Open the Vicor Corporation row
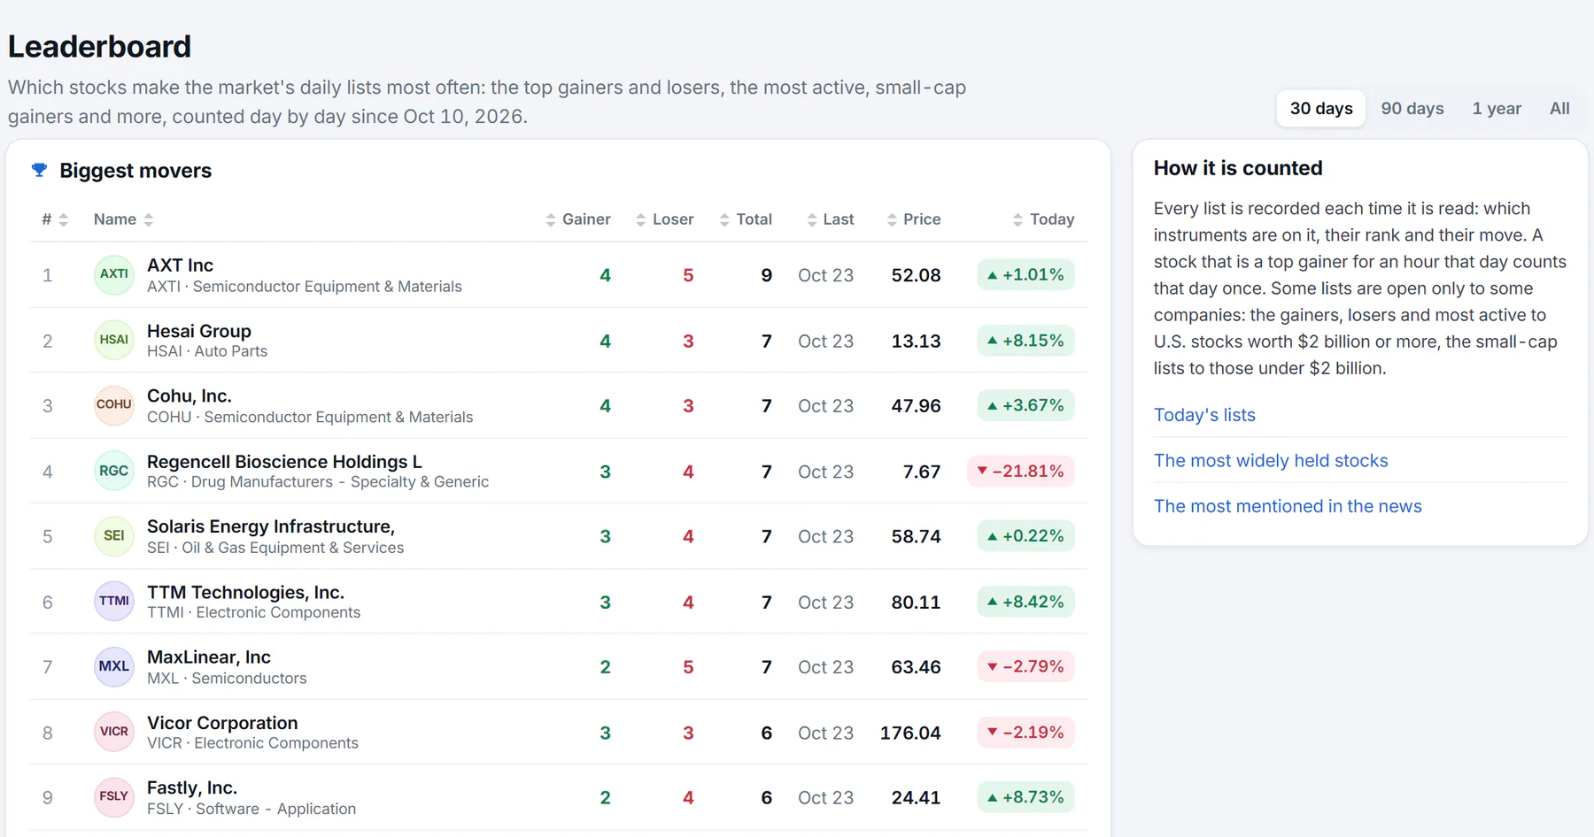Screen dimensions: 1594x837 click(558, 733)
